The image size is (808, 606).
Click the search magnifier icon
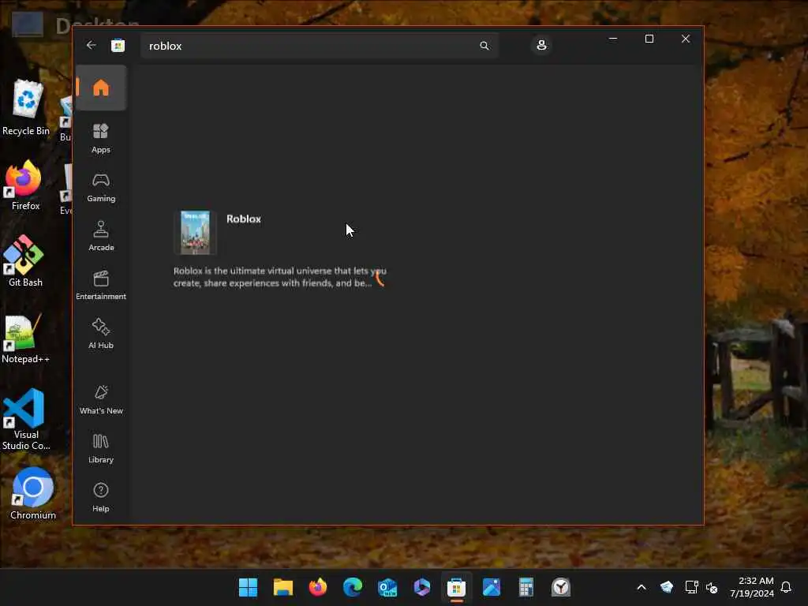pos(484,46)
